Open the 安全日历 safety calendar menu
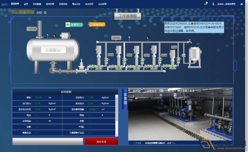The width and height of the screenshot is (248, 152). [x=89, y=4]
